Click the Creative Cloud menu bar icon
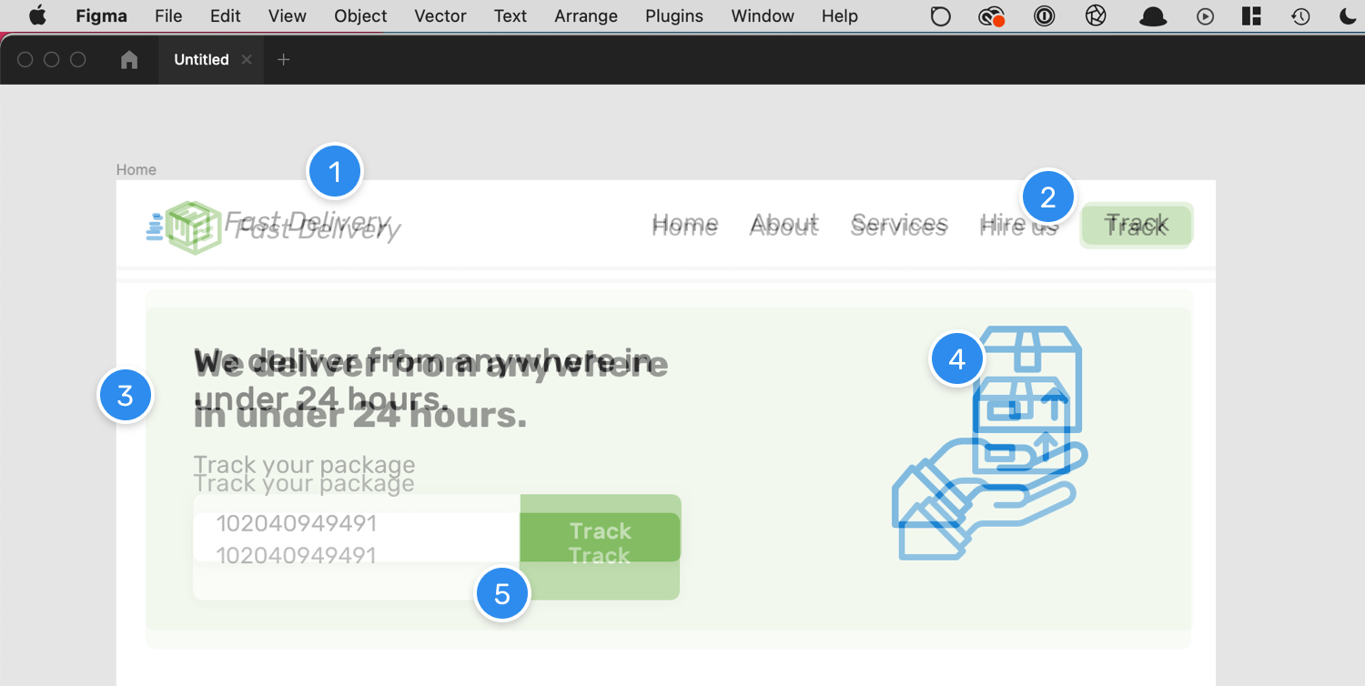The height and width of the screenshot is (686, 1365). (x=991, y=16)
